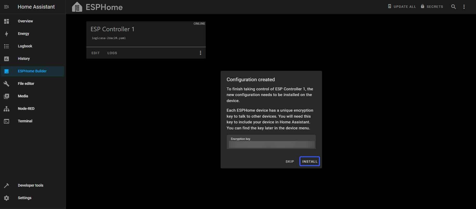476x209 pixels.
Task: Select ESPHome Builder in the sidebar
Action: 32,71
